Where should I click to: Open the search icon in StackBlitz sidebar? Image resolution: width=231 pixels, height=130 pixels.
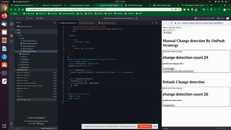12,30
